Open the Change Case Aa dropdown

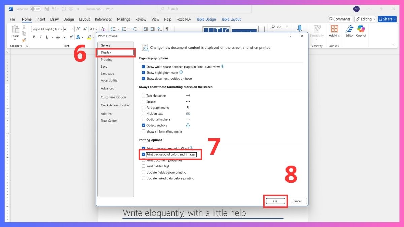(93, 29)
